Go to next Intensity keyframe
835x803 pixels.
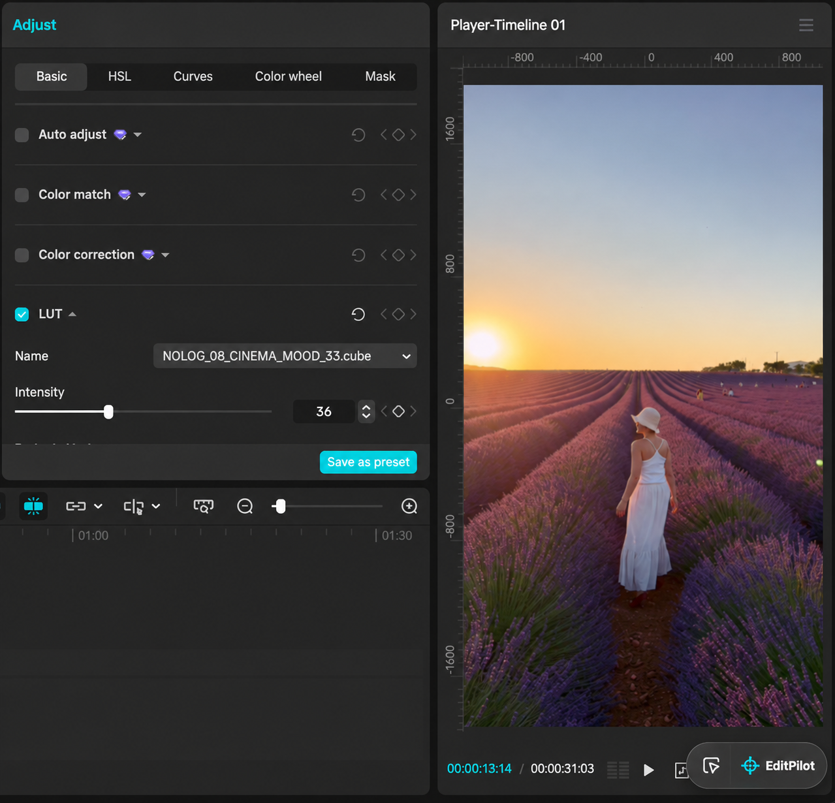[413, 411]
